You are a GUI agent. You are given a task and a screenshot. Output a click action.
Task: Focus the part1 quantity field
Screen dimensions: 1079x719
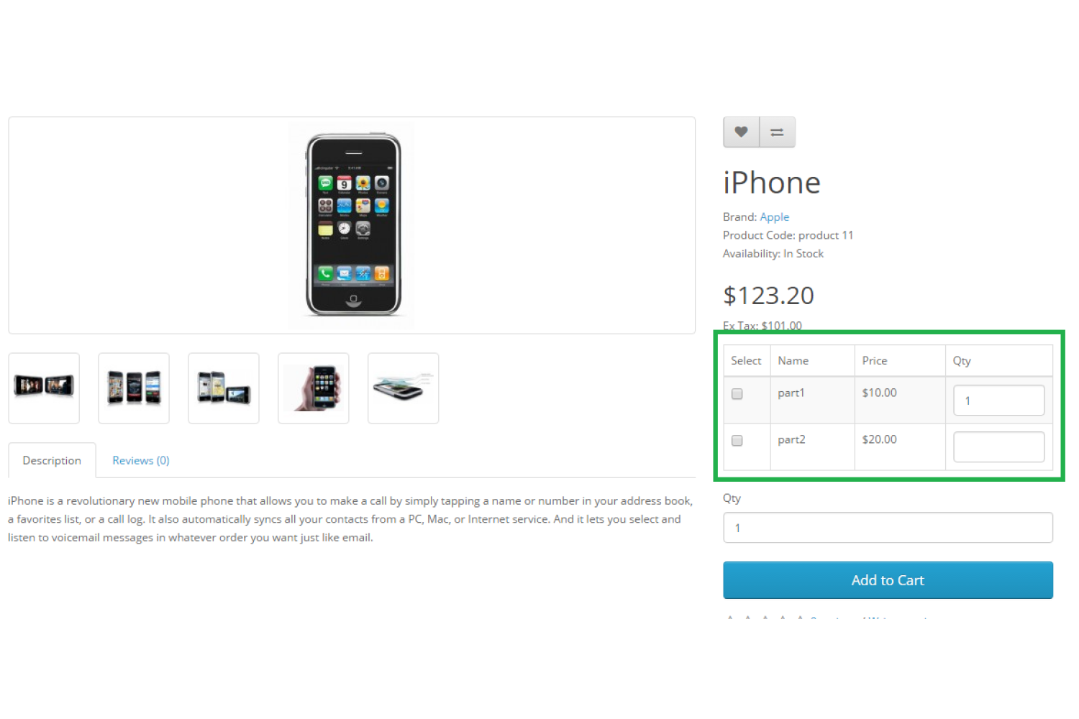point(999,400)
